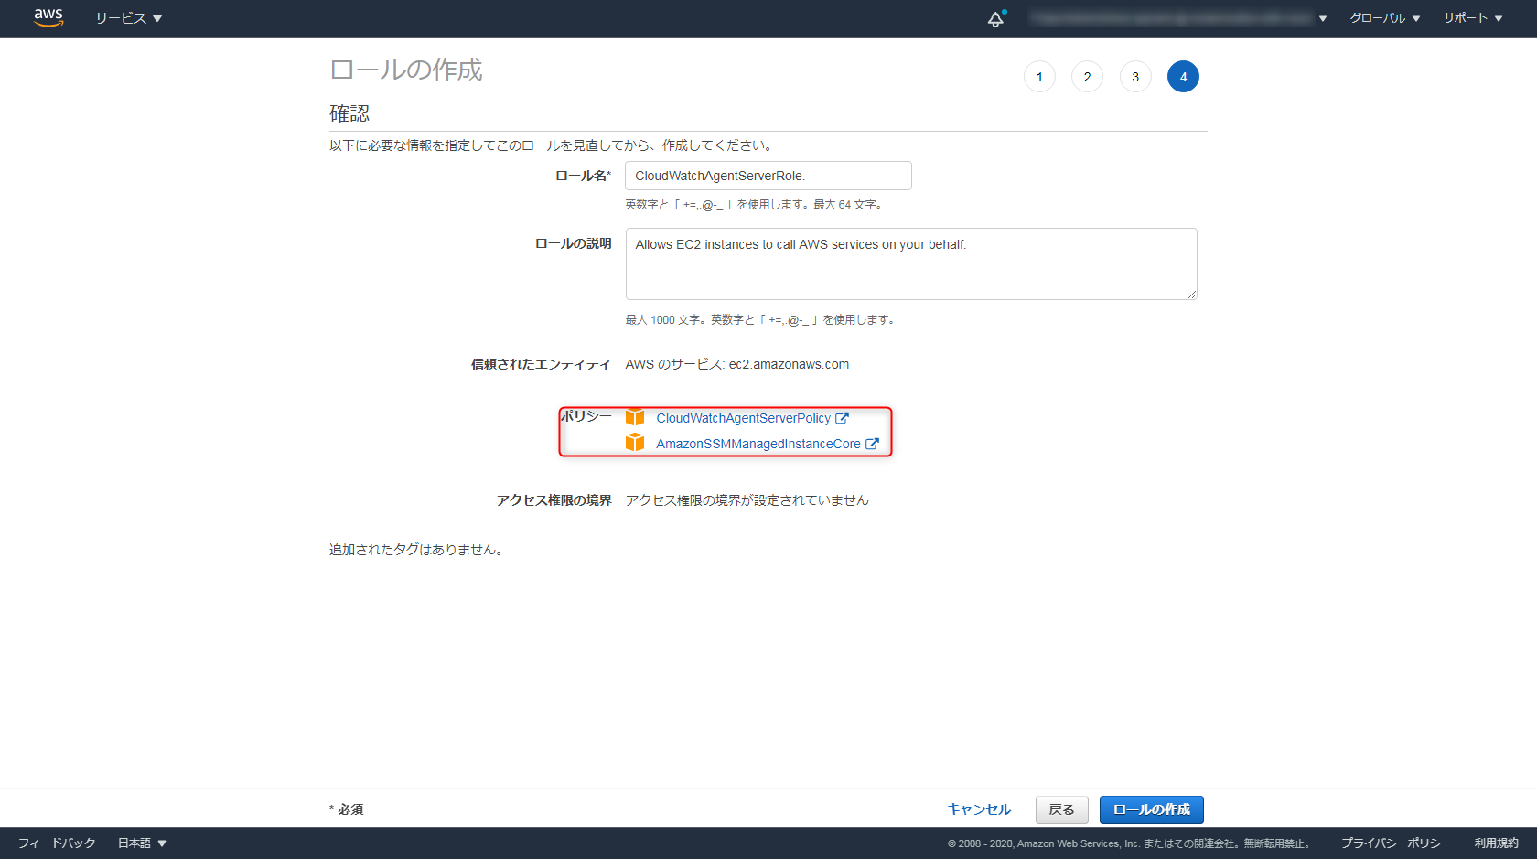Click the description textarea resize handle
Viewport: 1537px width, 859px height.
[1191, 294]
